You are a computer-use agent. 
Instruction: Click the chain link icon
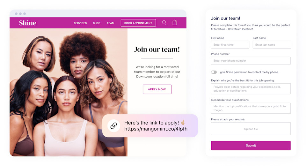pyautogui.click(x=113, y=126)
